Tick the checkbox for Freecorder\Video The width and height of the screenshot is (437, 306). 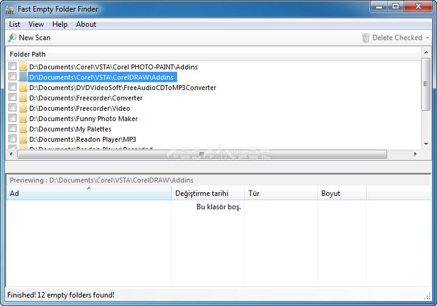tap(12, 108)
